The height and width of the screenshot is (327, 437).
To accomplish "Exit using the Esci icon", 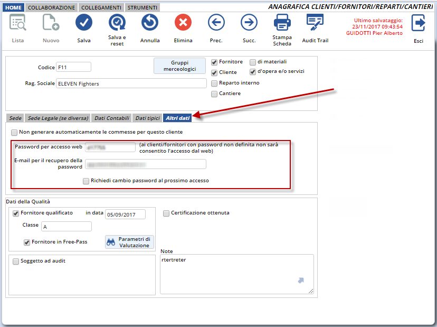I will [418, 24].
